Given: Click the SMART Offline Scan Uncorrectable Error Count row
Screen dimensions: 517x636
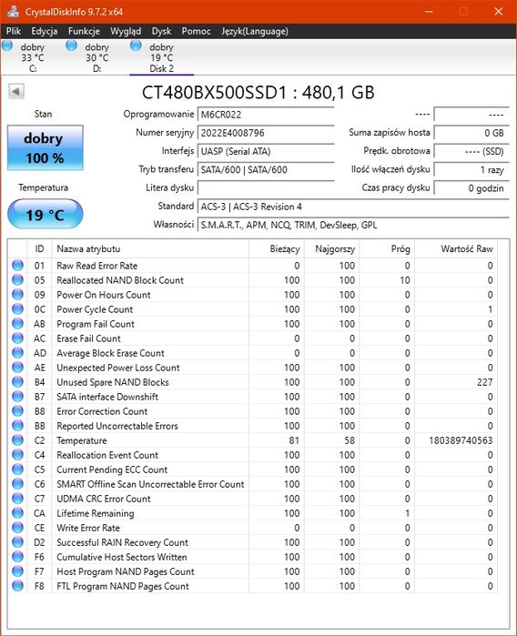Looking at the screenshot, I should 252,484.
